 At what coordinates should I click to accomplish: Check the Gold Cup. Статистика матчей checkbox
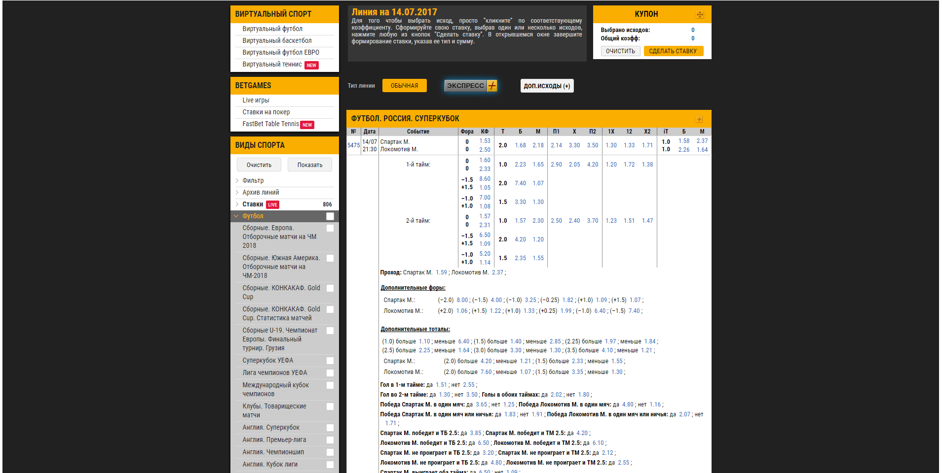[x=330, y=309]
